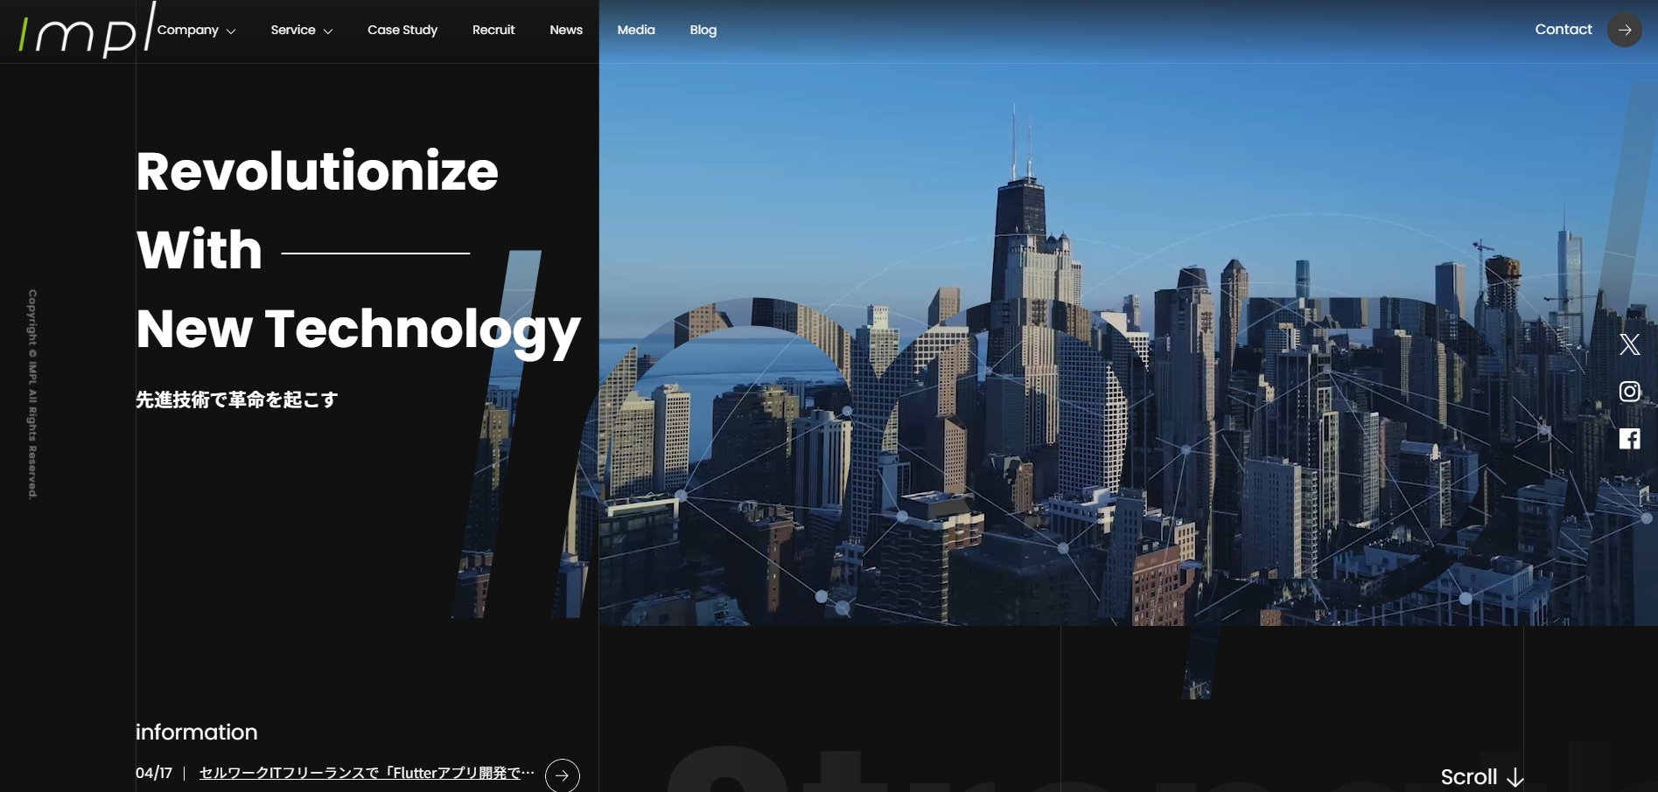Image resolution: width=1658 pixels, height=792 pixels.
Task: Click the Contact link
Action: 1564,29
